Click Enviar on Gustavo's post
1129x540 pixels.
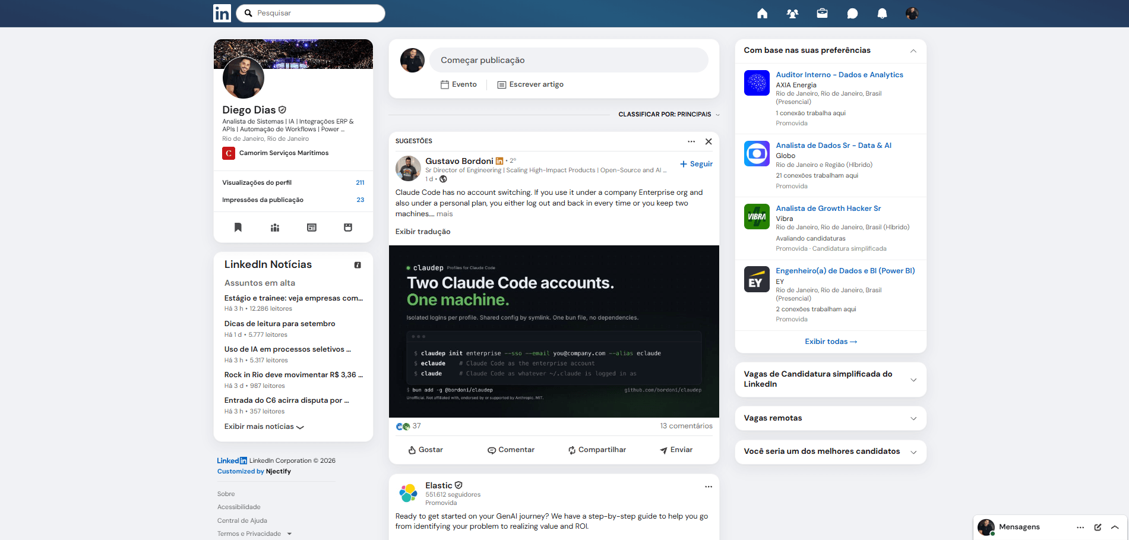(676, 450)
